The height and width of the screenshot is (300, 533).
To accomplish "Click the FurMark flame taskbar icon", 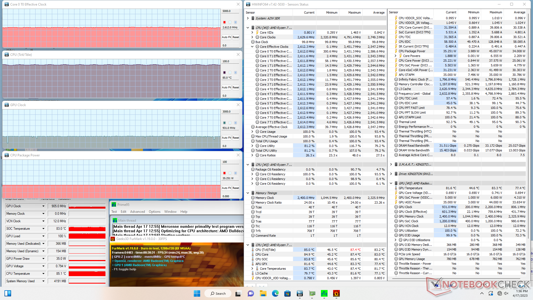I will click(336, 293).
